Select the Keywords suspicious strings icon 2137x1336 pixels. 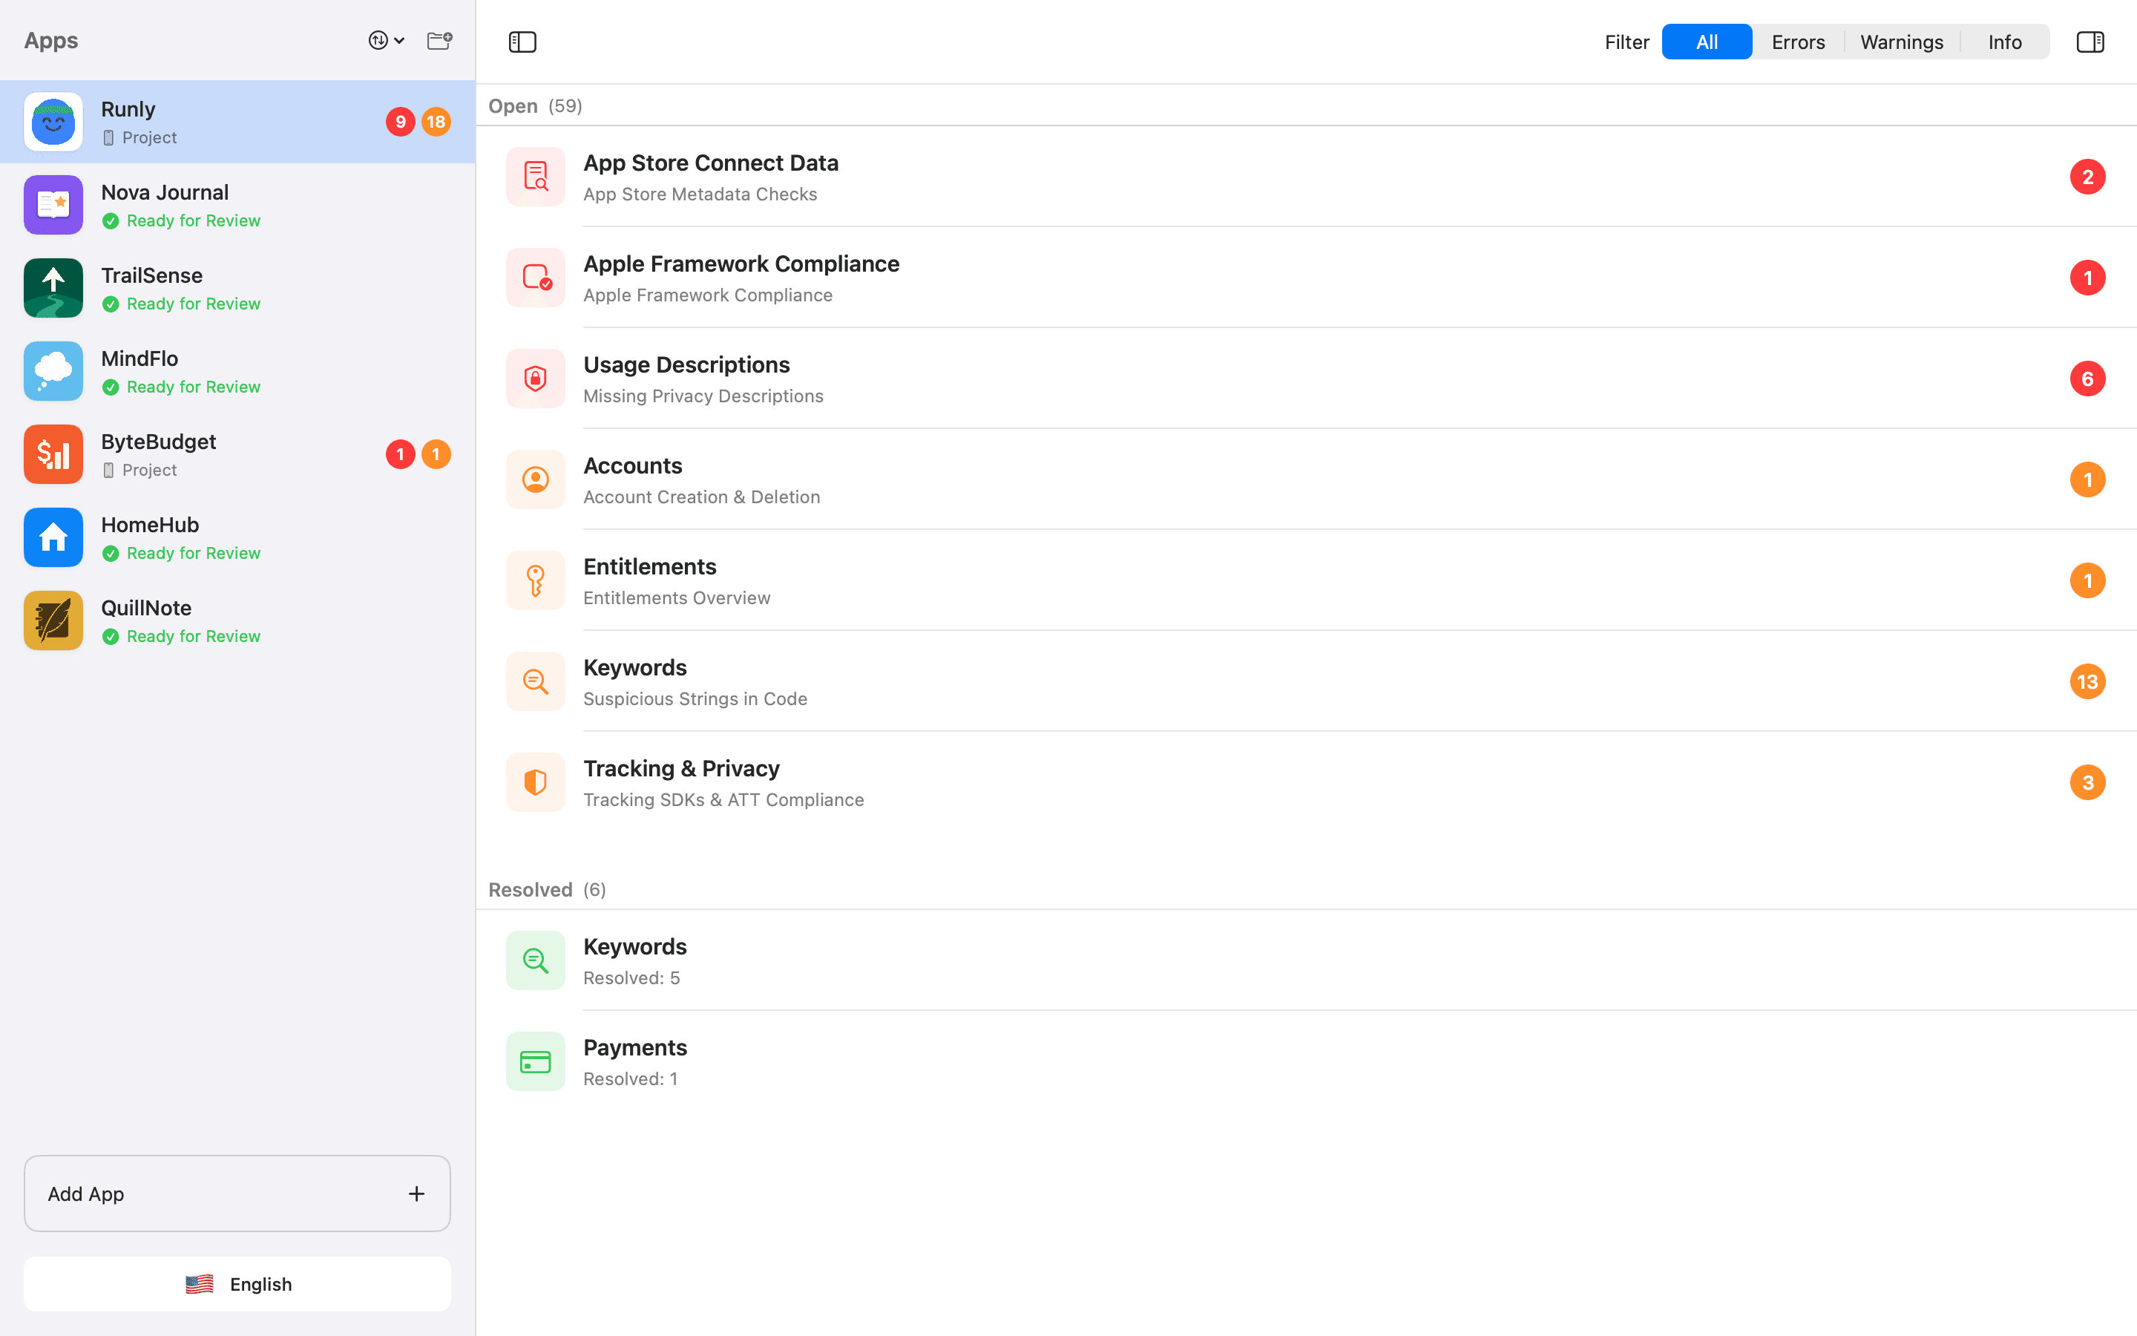[x=535, y=681]
